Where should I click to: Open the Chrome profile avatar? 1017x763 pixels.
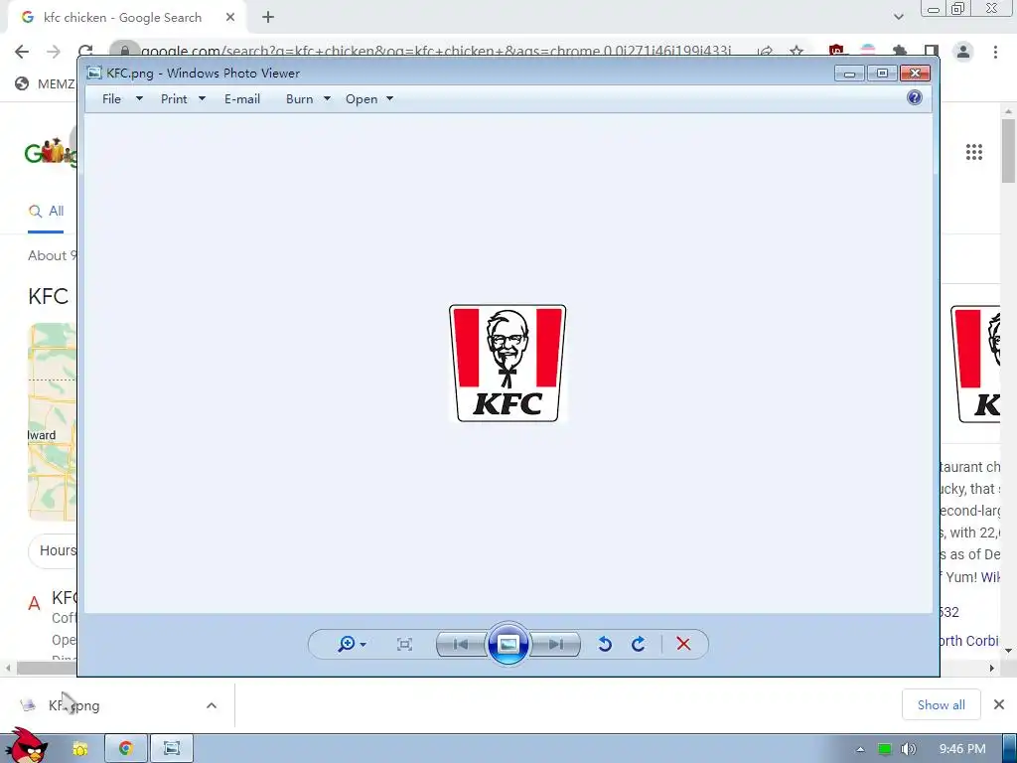click(963, 52)
